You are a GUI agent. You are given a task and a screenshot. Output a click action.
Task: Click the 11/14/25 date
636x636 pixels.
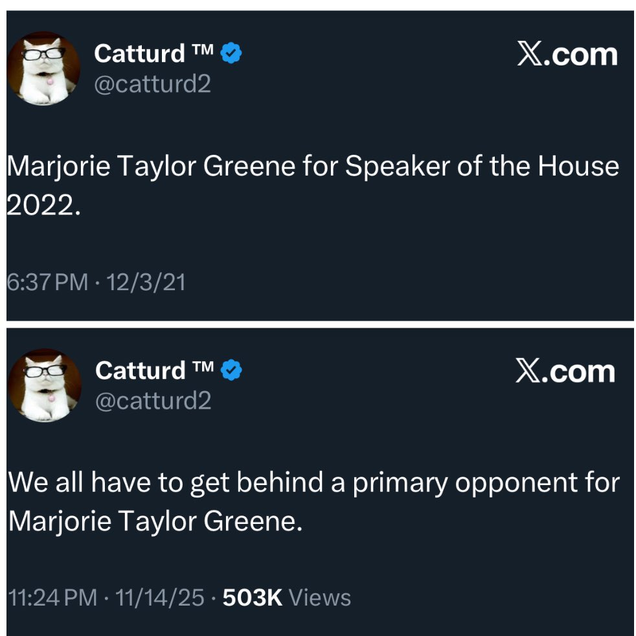[x=158, y=597]
